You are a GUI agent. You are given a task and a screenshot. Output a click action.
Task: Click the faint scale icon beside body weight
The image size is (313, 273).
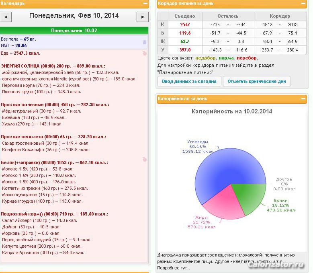[145, 42]
